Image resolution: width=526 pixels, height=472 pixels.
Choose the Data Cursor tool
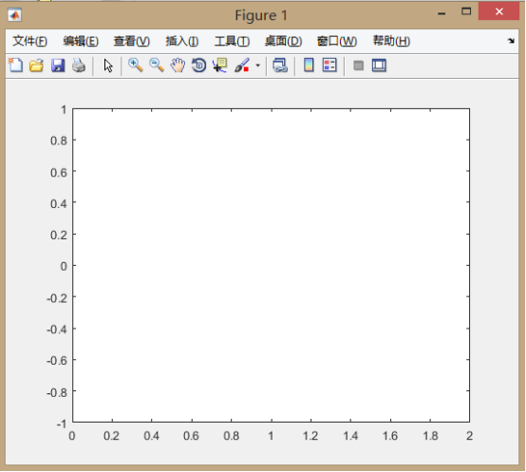tap(219, 66)
